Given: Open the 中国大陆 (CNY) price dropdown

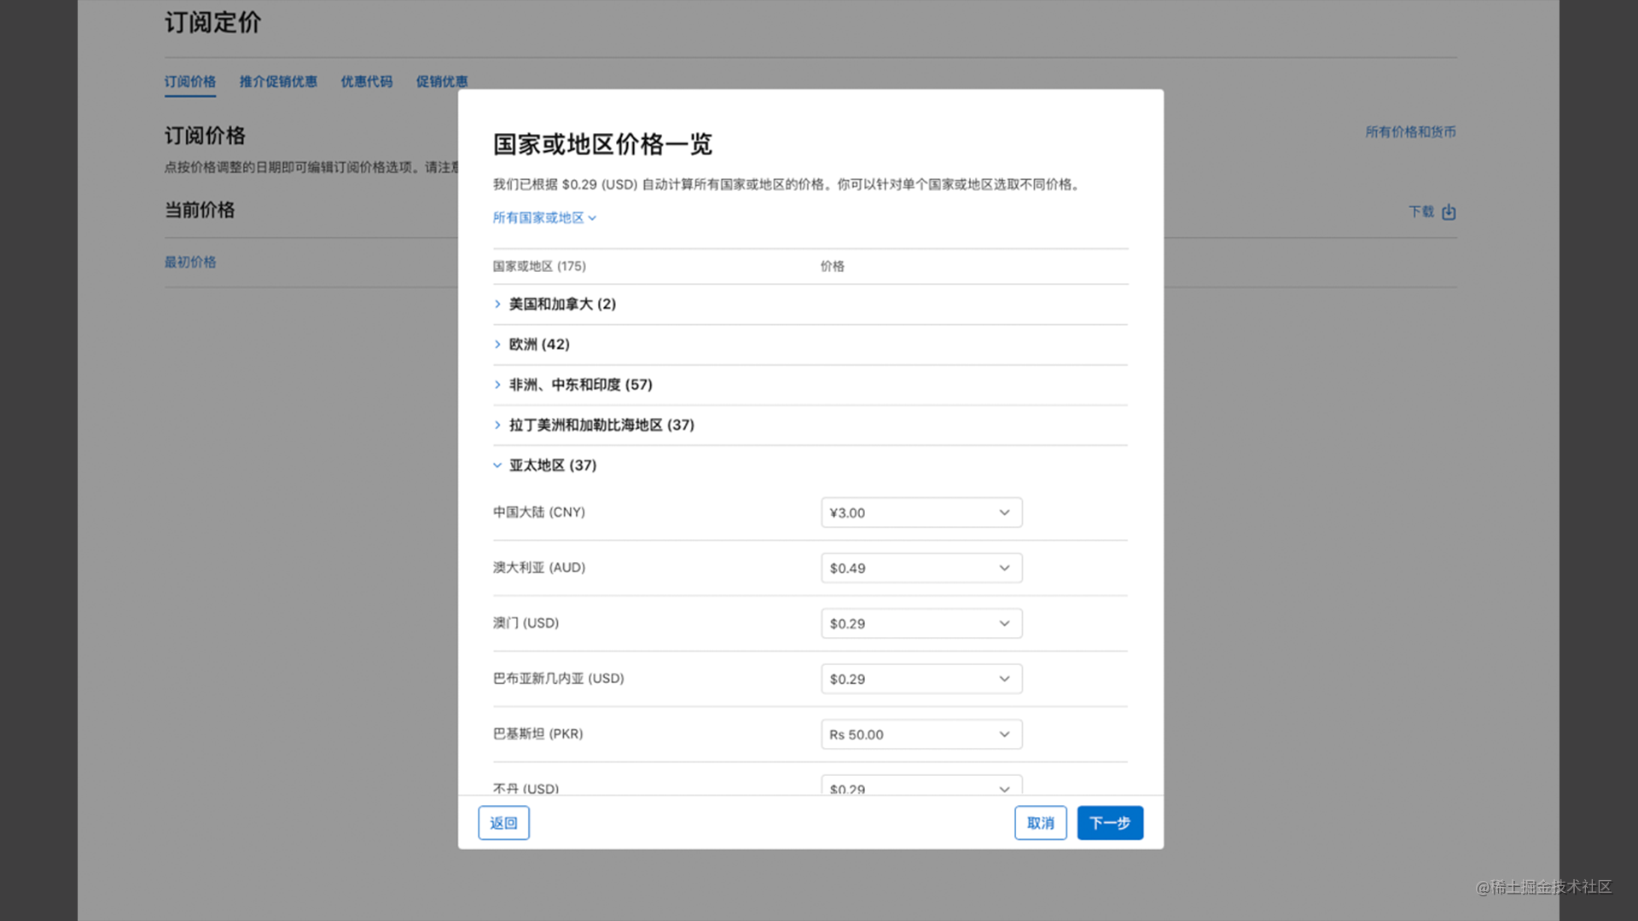Looking at the screenshot, I should coord(921,513).
